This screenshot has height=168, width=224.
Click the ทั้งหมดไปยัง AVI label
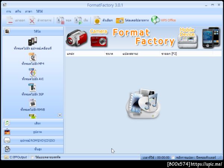tap(32, 79)
